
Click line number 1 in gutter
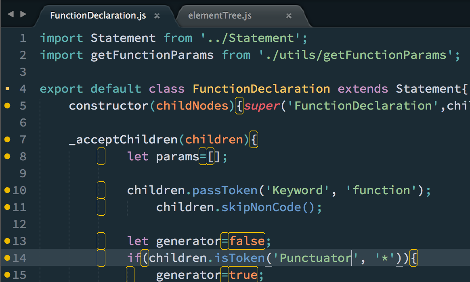(x=23, y=38)
